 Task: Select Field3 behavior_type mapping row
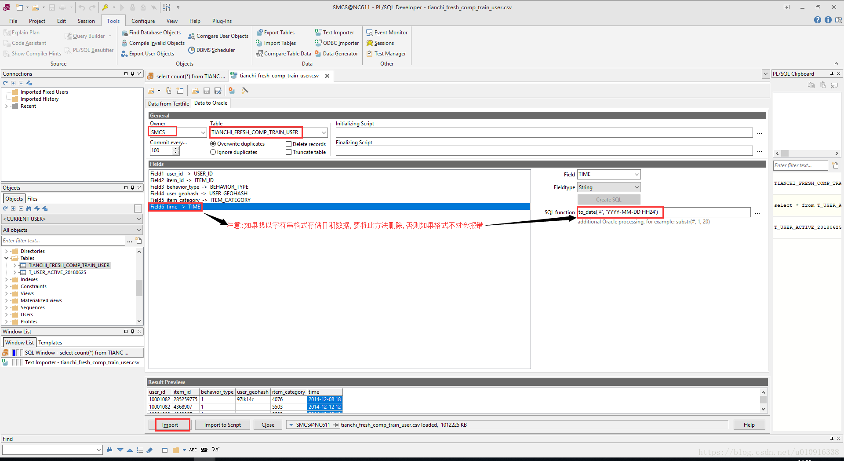tap(339, 187)
